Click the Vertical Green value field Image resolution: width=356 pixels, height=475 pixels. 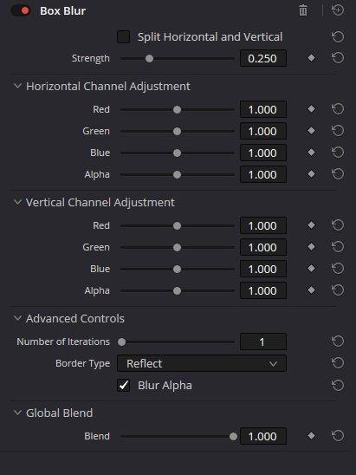tap(263, 247)
